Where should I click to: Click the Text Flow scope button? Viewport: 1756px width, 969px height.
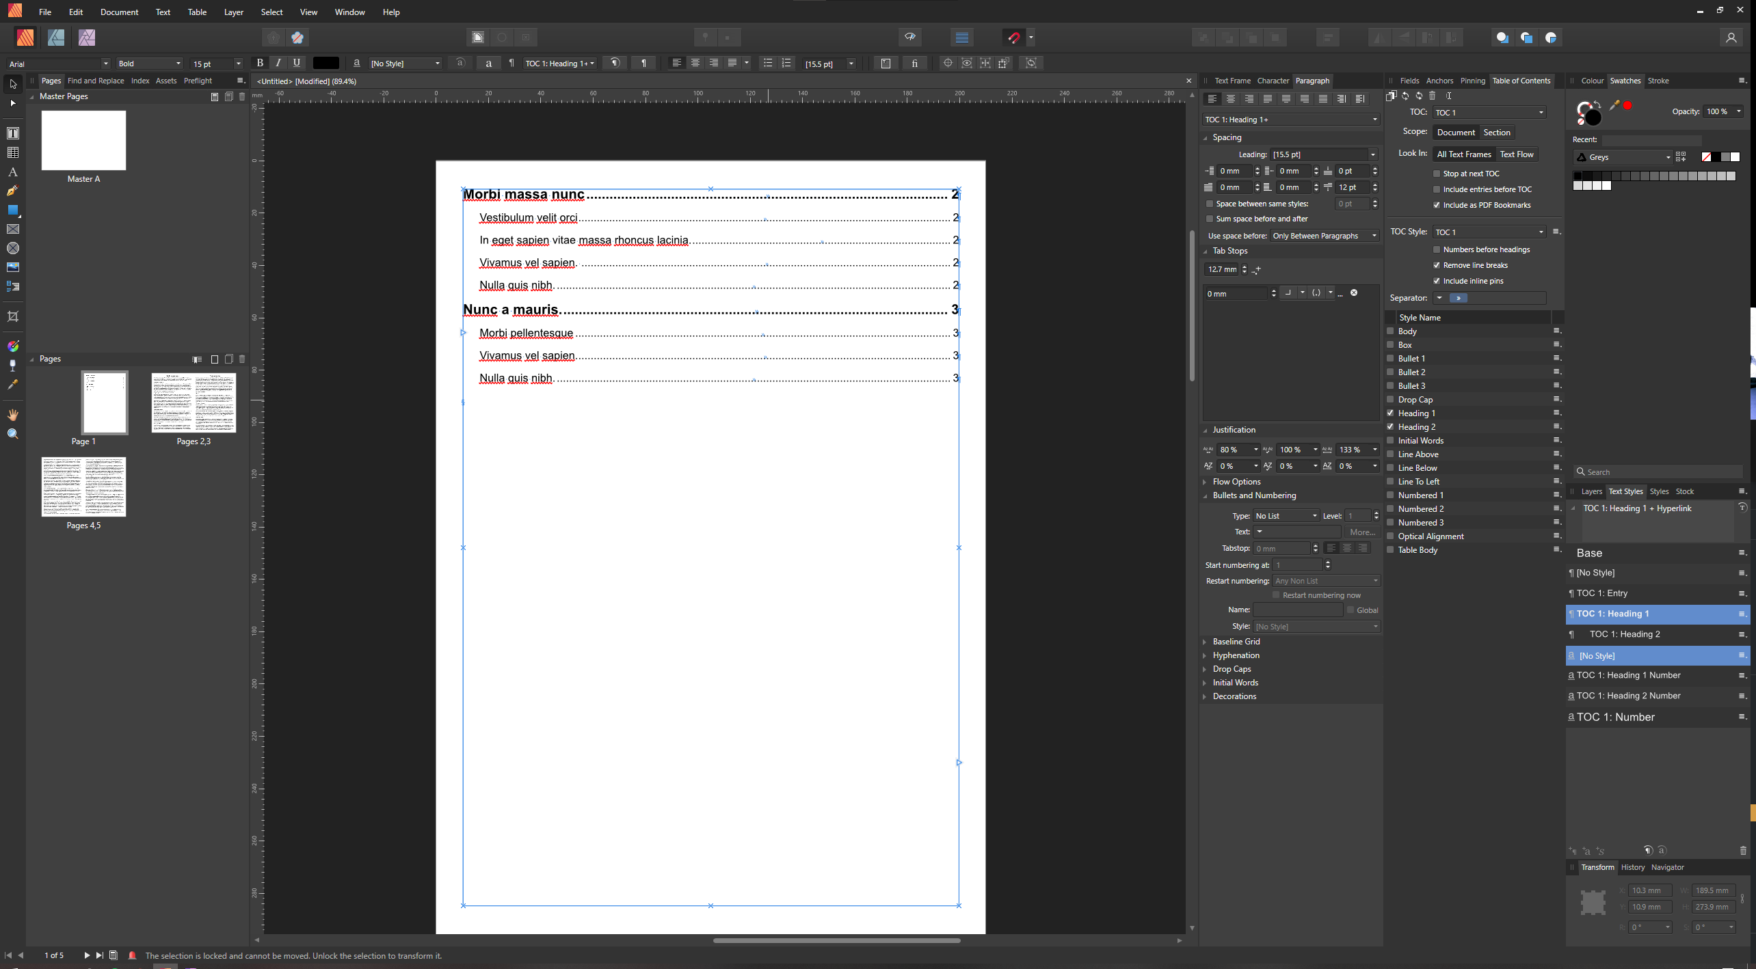(x=1516, y=154)
